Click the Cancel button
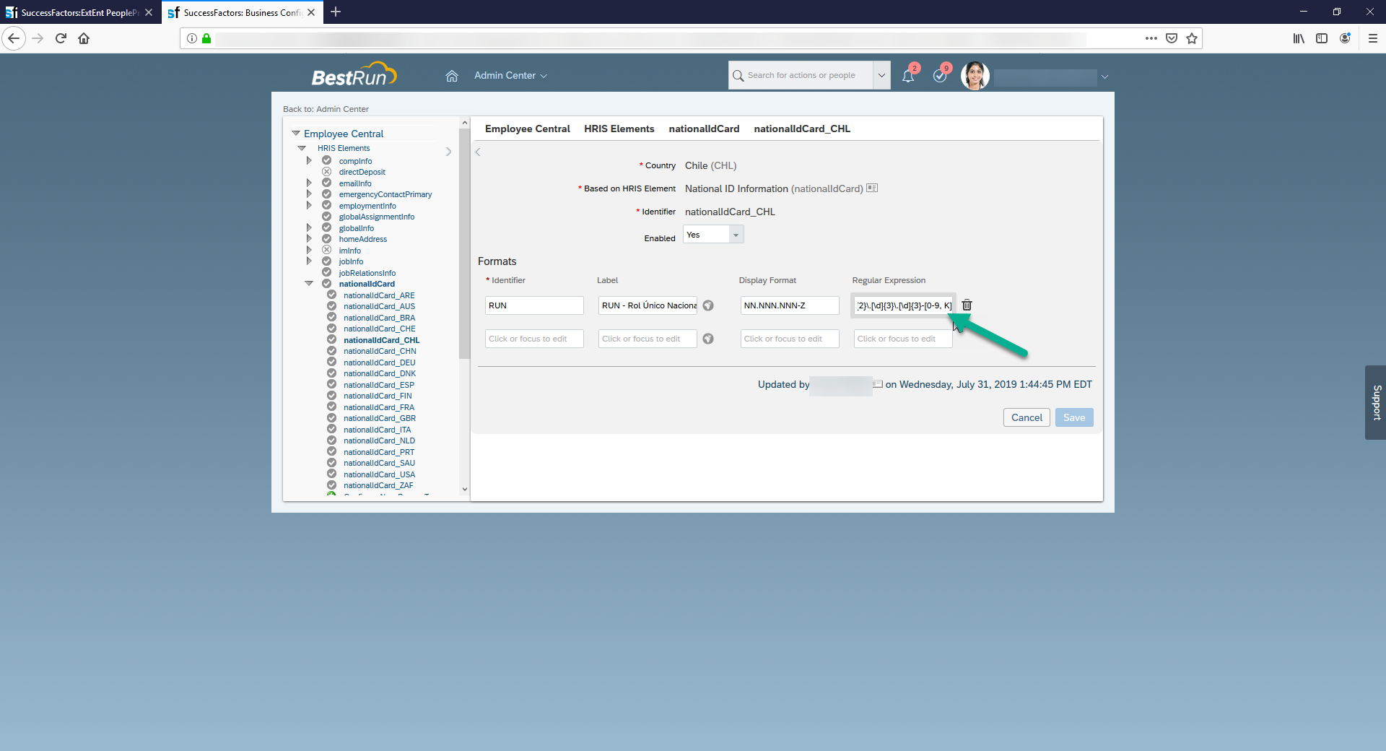This screenshot has width=1386, height=751. (x=1027, y=417)
